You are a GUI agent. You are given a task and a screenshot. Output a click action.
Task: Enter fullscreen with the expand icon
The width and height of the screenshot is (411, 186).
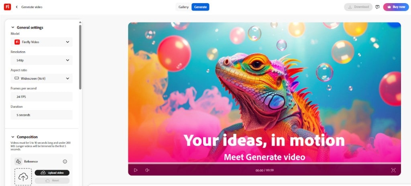[x=393, y=170]
